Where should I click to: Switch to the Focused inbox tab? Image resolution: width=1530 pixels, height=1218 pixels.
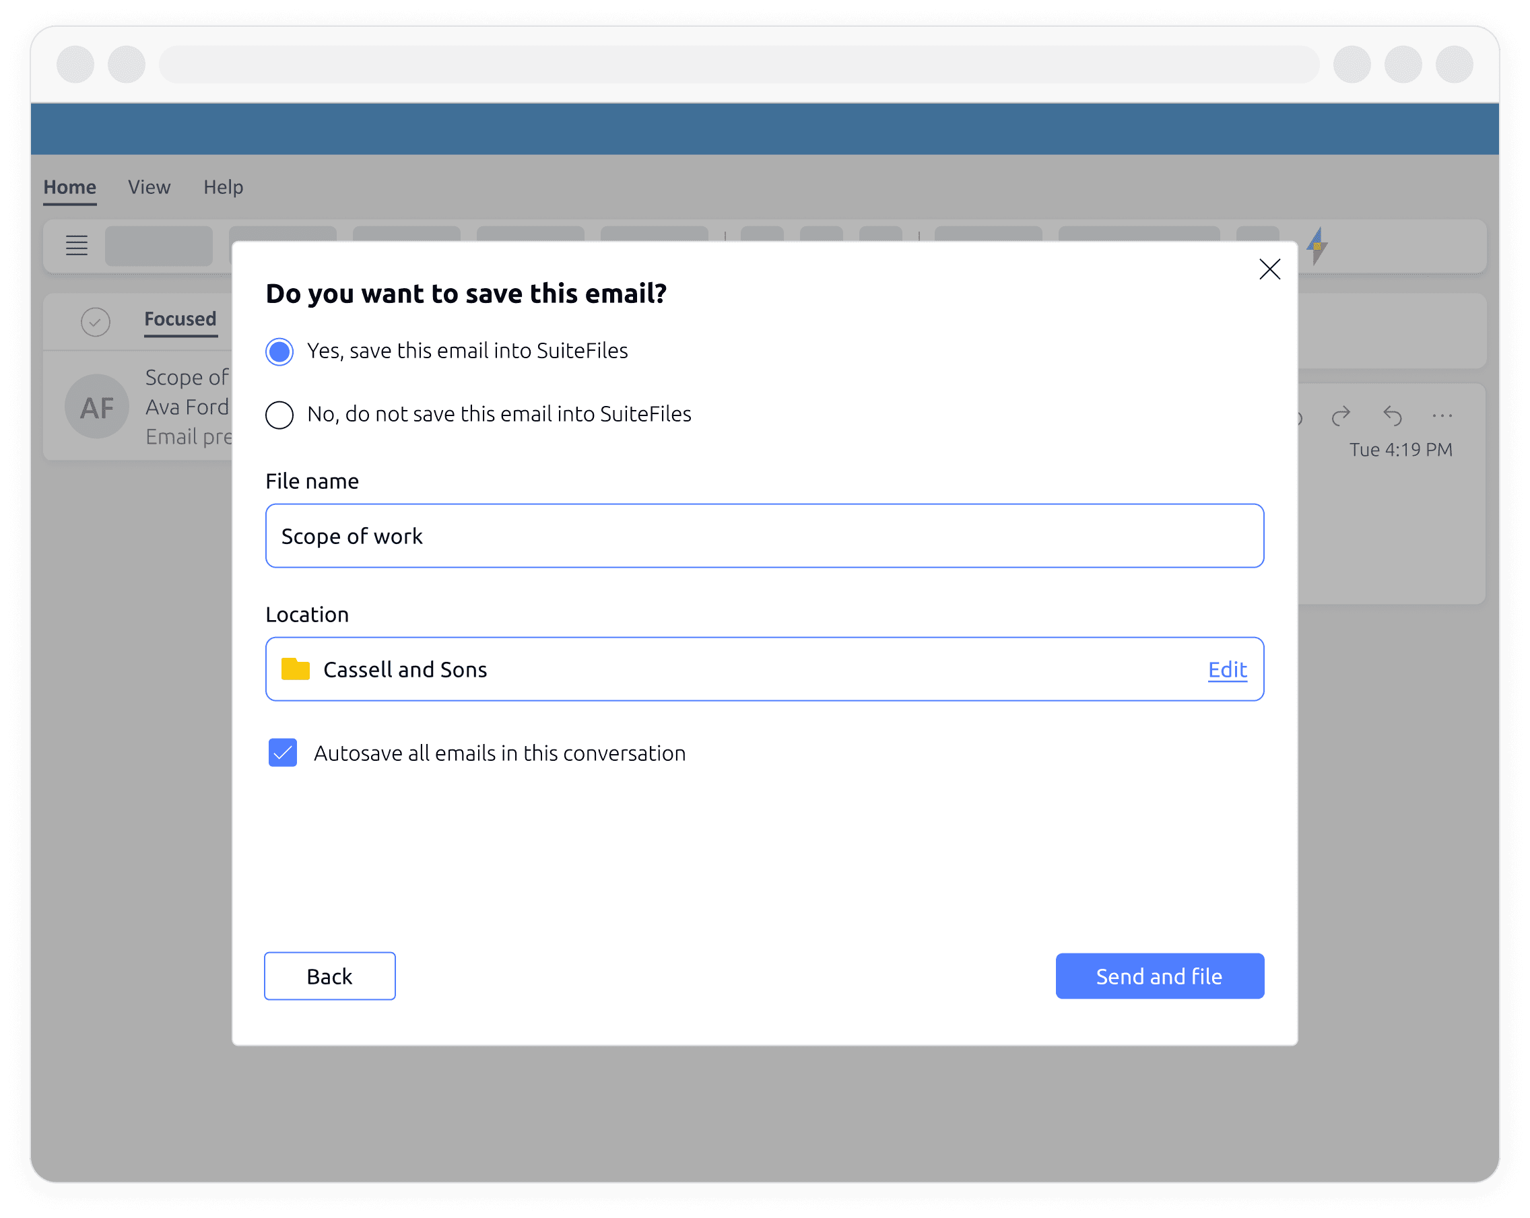pyautogui.click(x=180, y=320)
